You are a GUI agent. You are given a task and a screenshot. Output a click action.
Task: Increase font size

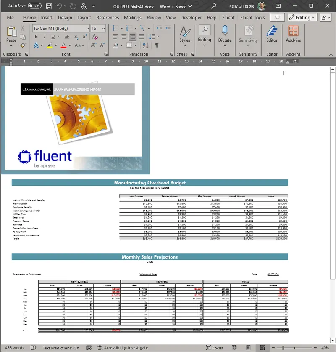click(94, 45)
